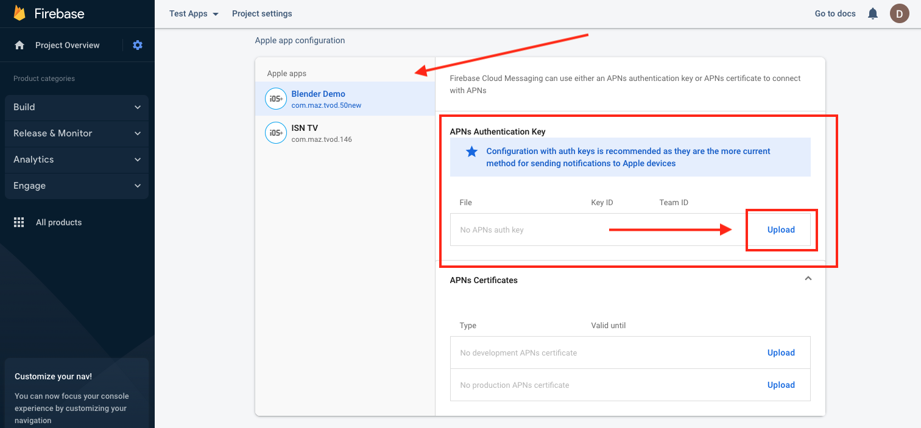Click the auth keys recommendation banner text
This screenshot has height=428, width=921.
click(x=628, y=157)
